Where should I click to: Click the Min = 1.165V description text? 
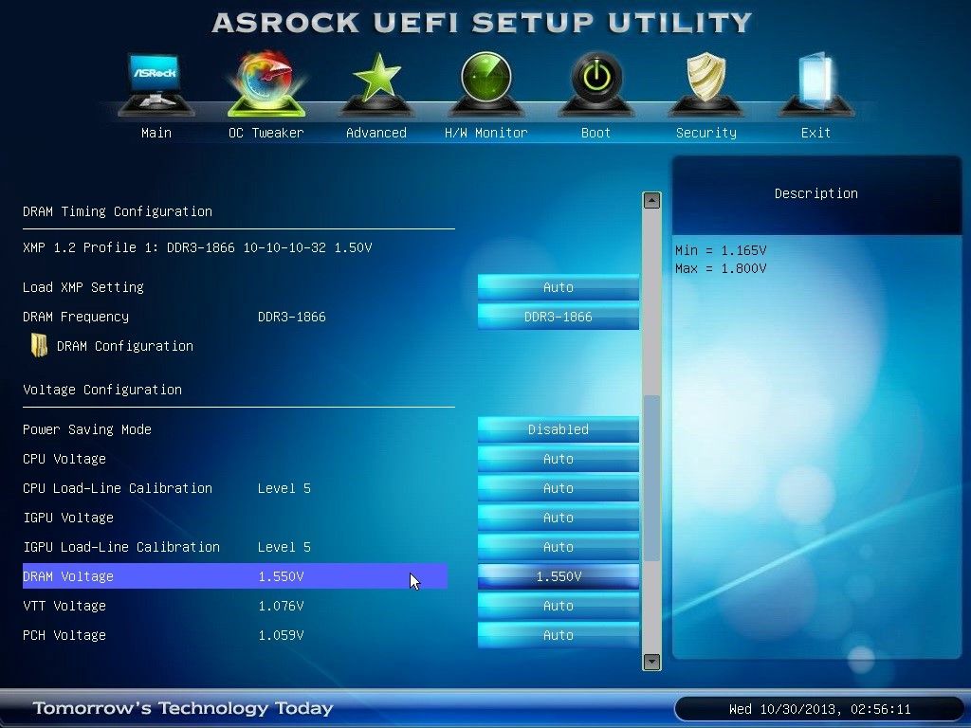[721, 250]
